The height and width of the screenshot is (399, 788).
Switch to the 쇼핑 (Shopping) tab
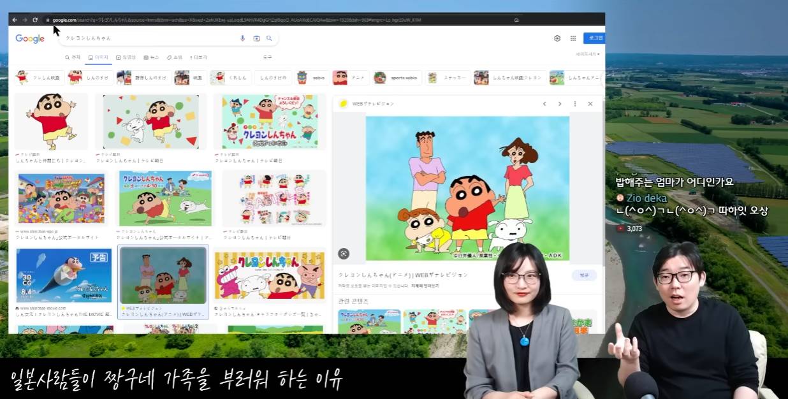coord(174,57)
